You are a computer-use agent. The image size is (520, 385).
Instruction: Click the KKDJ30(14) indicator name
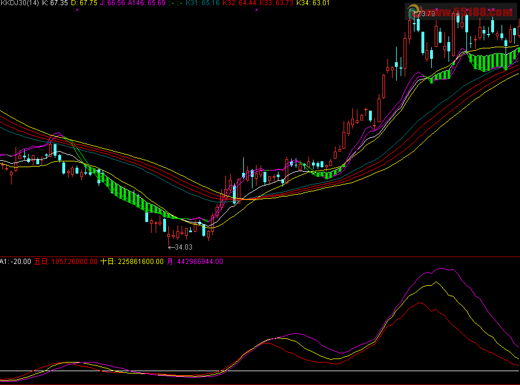19,3
